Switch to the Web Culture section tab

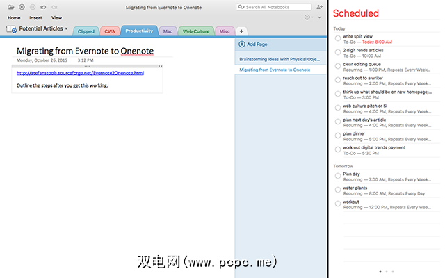click(196, 31)
